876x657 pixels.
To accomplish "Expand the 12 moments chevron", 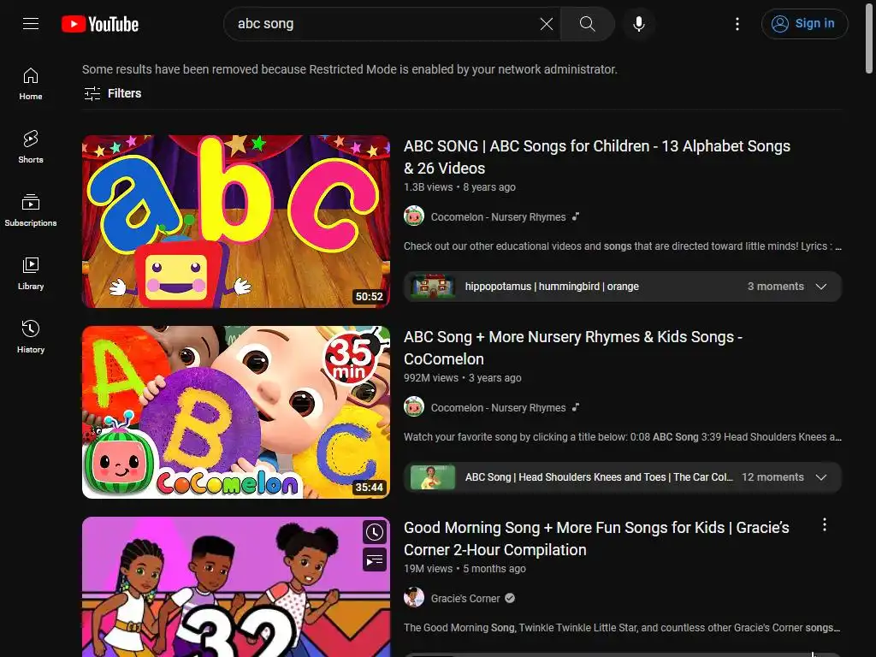I will (x=820, y=477).
